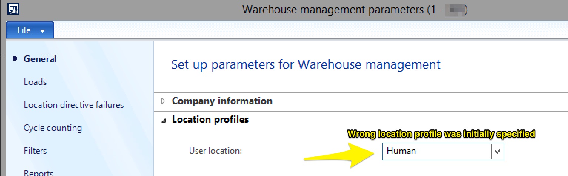568x176 pixels.
Task: Click the Company information fast tab header
Action: tap(222, 101)
